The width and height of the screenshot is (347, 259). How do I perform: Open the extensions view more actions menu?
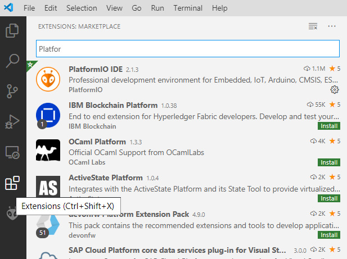[332, 26]
